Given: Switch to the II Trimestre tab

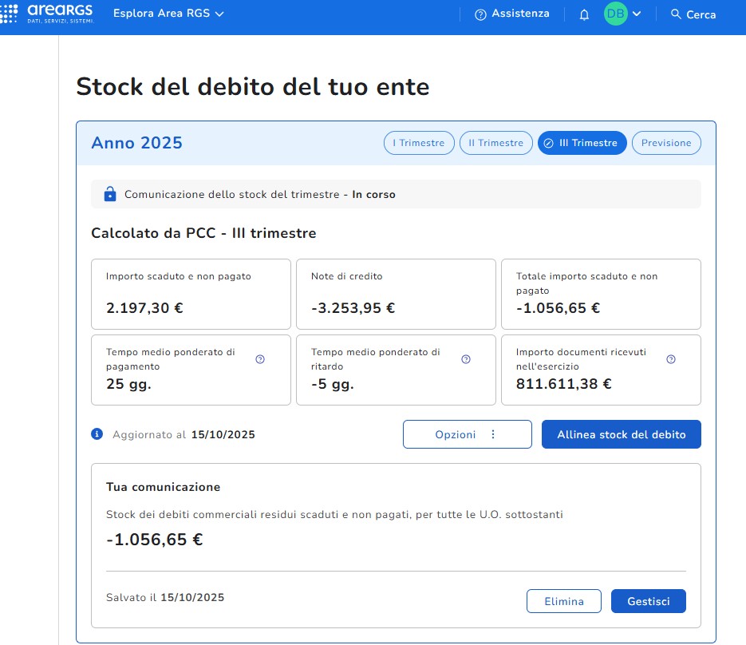Looking at the screenshot, I should (495, 143).
